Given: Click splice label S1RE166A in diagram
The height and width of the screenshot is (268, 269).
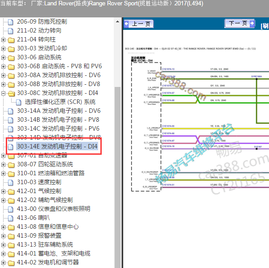Looking at the screenshot, I should click(257, 76).
